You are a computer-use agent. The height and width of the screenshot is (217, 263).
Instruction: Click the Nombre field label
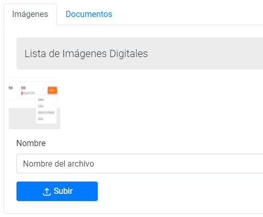click(x=31, y=143)
